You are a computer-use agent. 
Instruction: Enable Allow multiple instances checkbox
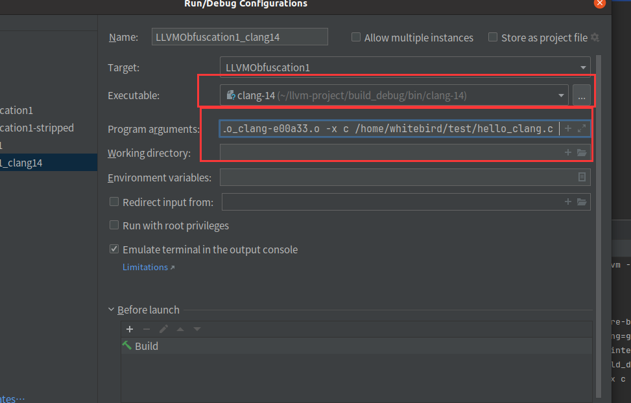356,38
